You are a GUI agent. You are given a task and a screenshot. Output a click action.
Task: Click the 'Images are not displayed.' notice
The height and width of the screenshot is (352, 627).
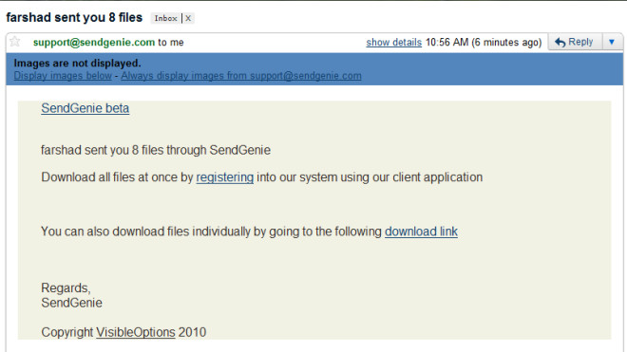(x=77, y=64)
